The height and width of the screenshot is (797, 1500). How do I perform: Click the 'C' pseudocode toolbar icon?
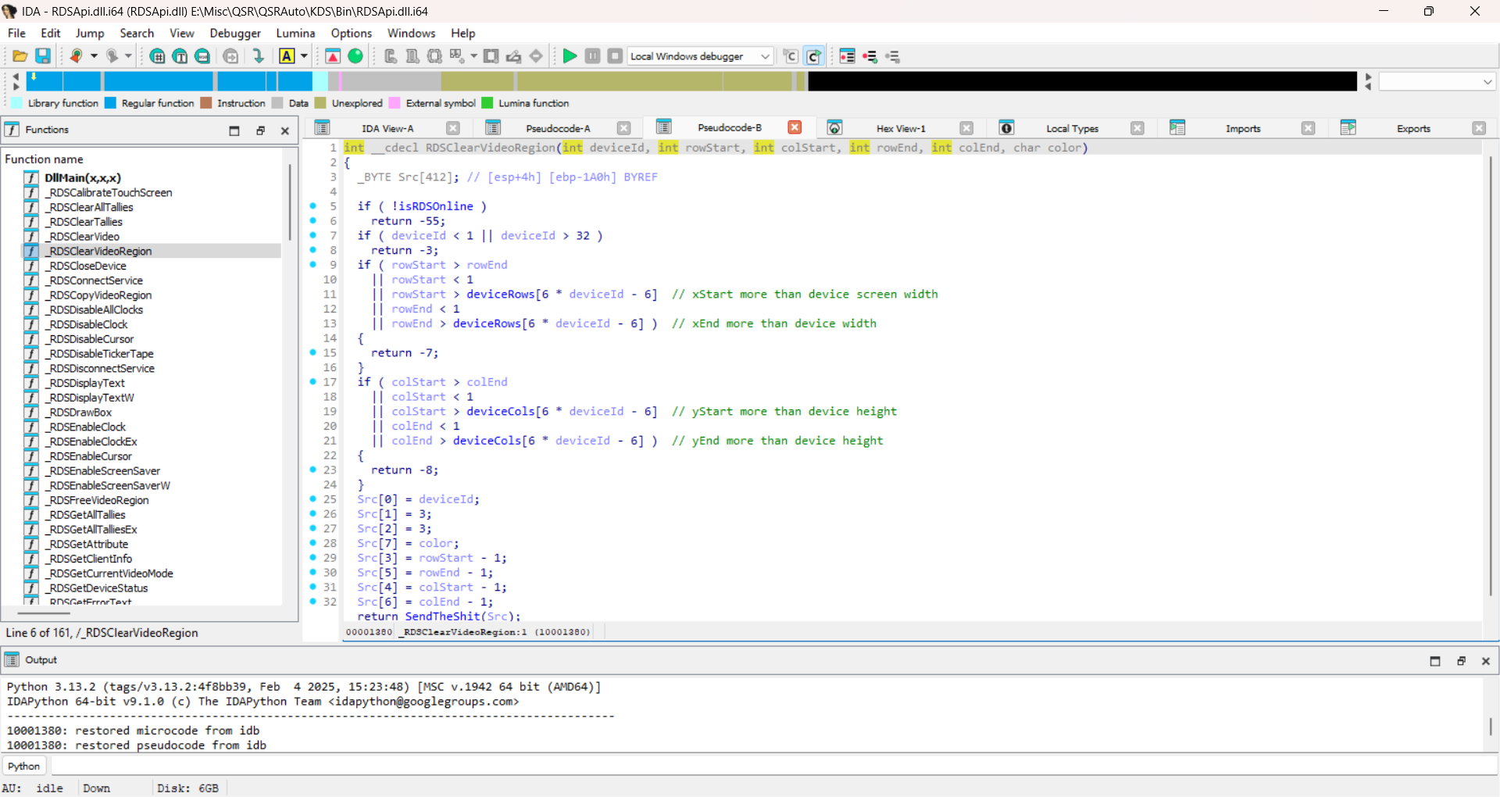[791, 56]
